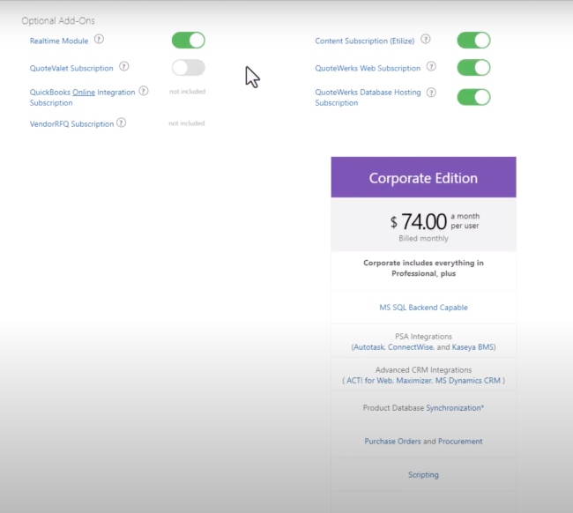This screenshot has height=513, width=573.
Task: Switch off QuoteWerks Database Hosting Subscription
Action: pos(473,97)
